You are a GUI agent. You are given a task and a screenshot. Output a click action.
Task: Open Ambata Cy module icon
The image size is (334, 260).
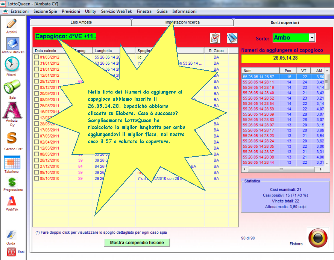pos(12,110)
